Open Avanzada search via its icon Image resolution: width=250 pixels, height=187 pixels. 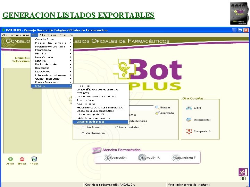157,113
